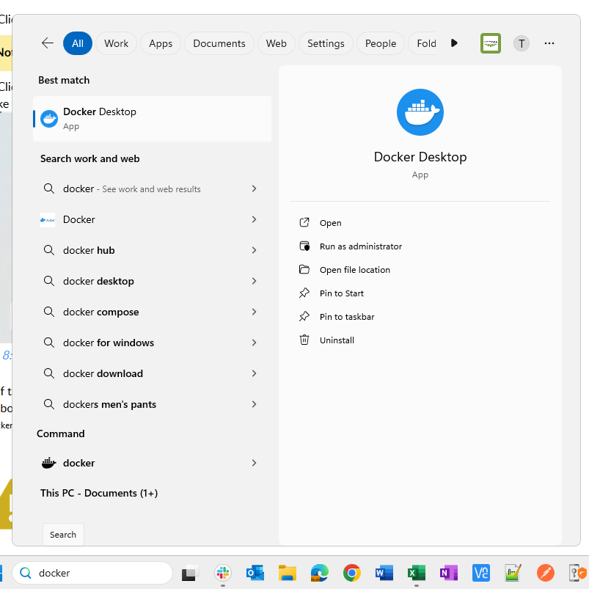This screenshot has height=589, width=589.
Task: Select Pin to taskbar option
Action: click(347, 317)
